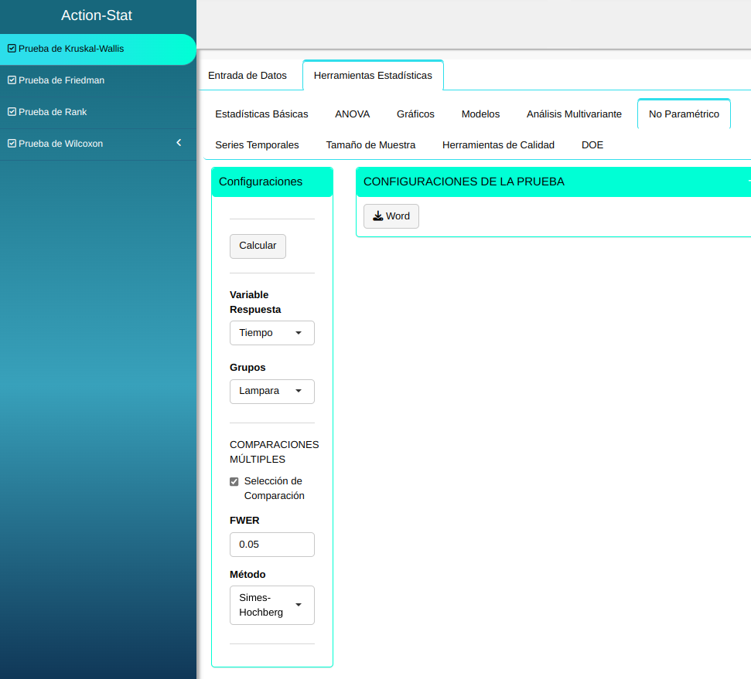Open the Método dropdown showing Simes-Hochberg
Viewport: 751px width, 679px height.
pyautogui.click(x=271, y=605)
